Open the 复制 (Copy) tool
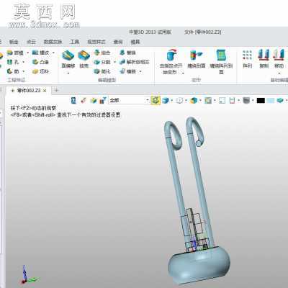 click(x=264, y=59)
